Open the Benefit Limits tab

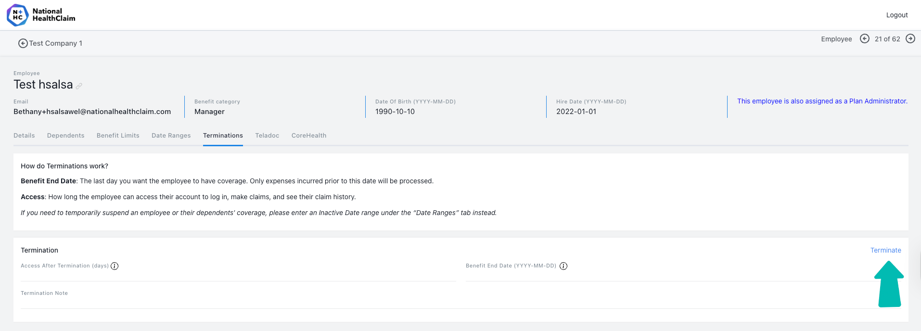click(118, 136)
